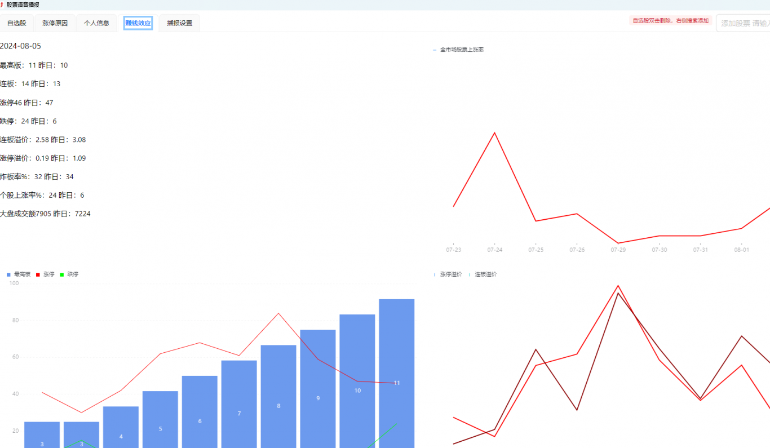Click the 80 y-axis label
Viewport: 770px width, 448px height.
(x=16, y=321)
